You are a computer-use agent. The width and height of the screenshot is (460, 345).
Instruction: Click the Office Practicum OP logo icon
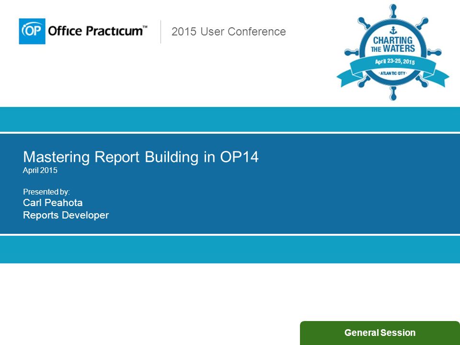[32, 31]
